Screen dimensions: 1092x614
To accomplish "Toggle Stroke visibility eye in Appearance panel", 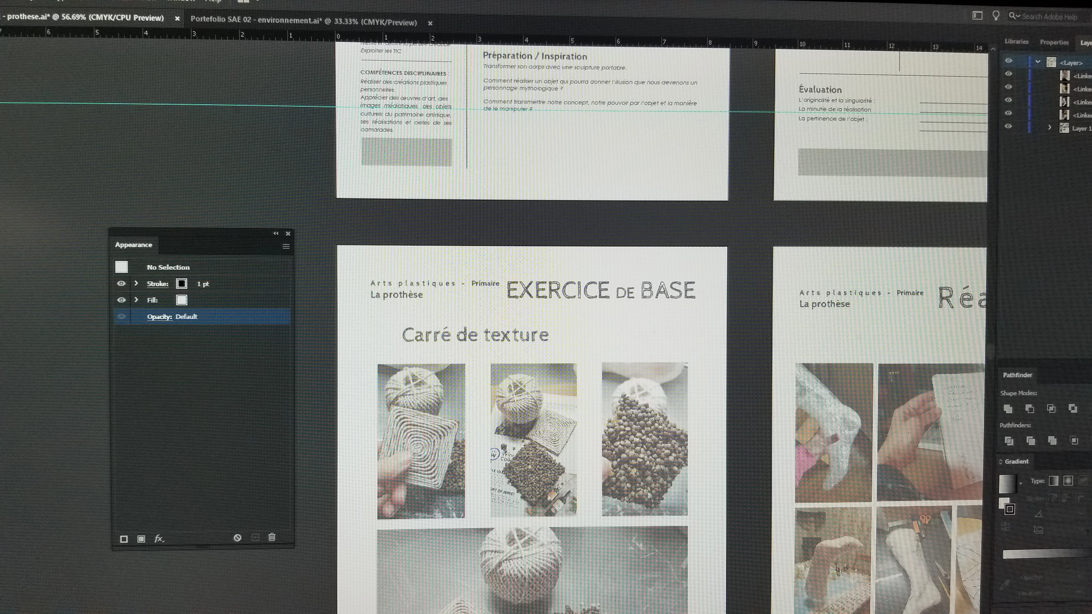I will 121,283.
